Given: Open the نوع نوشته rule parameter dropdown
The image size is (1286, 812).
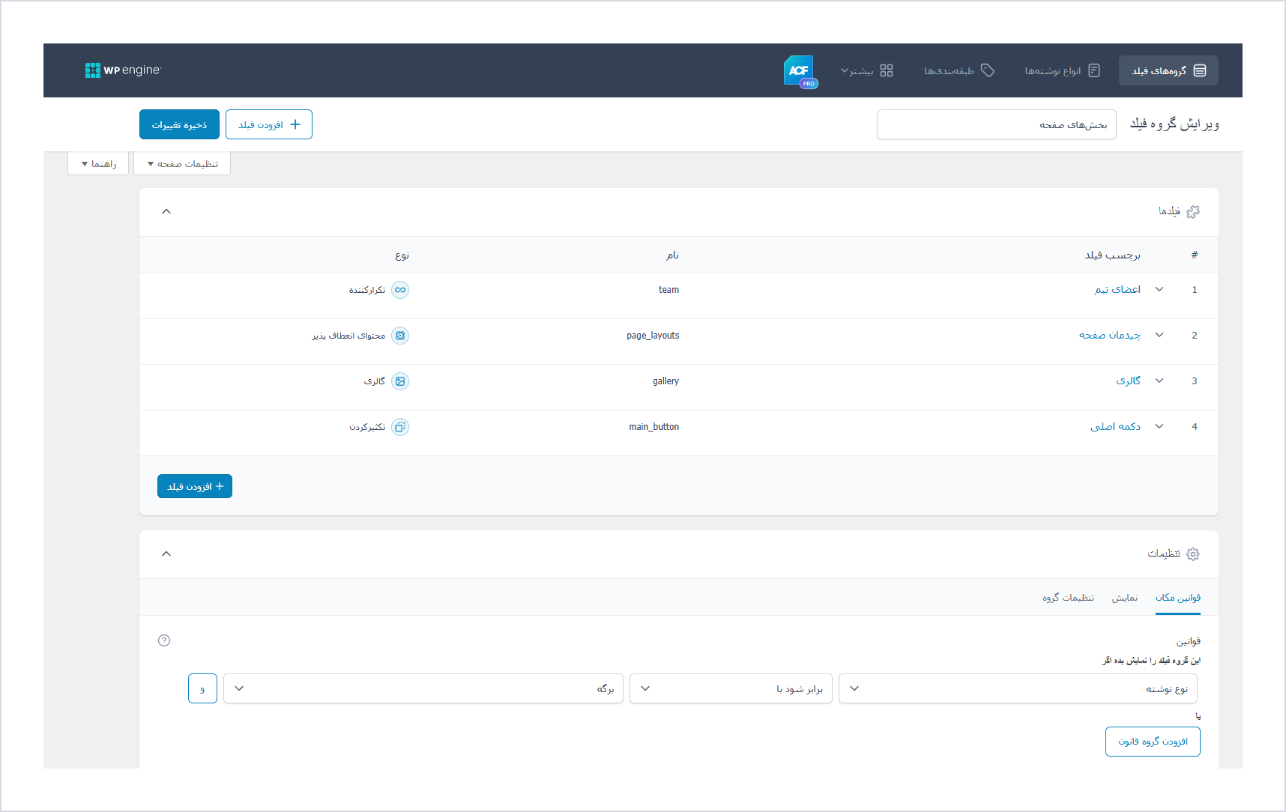Looking at the screenshot, I should pos(1018,688).
